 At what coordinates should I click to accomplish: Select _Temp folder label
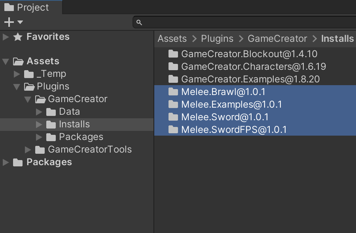coord(51,74)
